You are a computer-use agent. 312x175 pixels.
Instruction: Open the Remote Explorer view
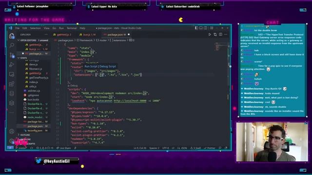tap(12, 74)
